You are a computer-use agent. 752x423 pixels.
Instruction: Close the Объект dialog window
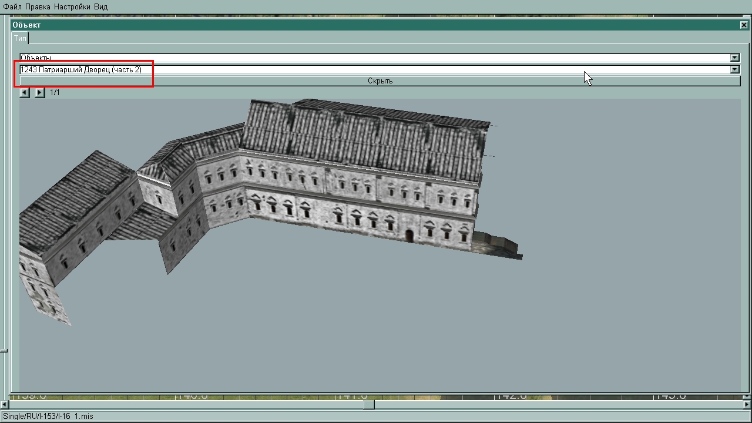(x=744, y=25)
